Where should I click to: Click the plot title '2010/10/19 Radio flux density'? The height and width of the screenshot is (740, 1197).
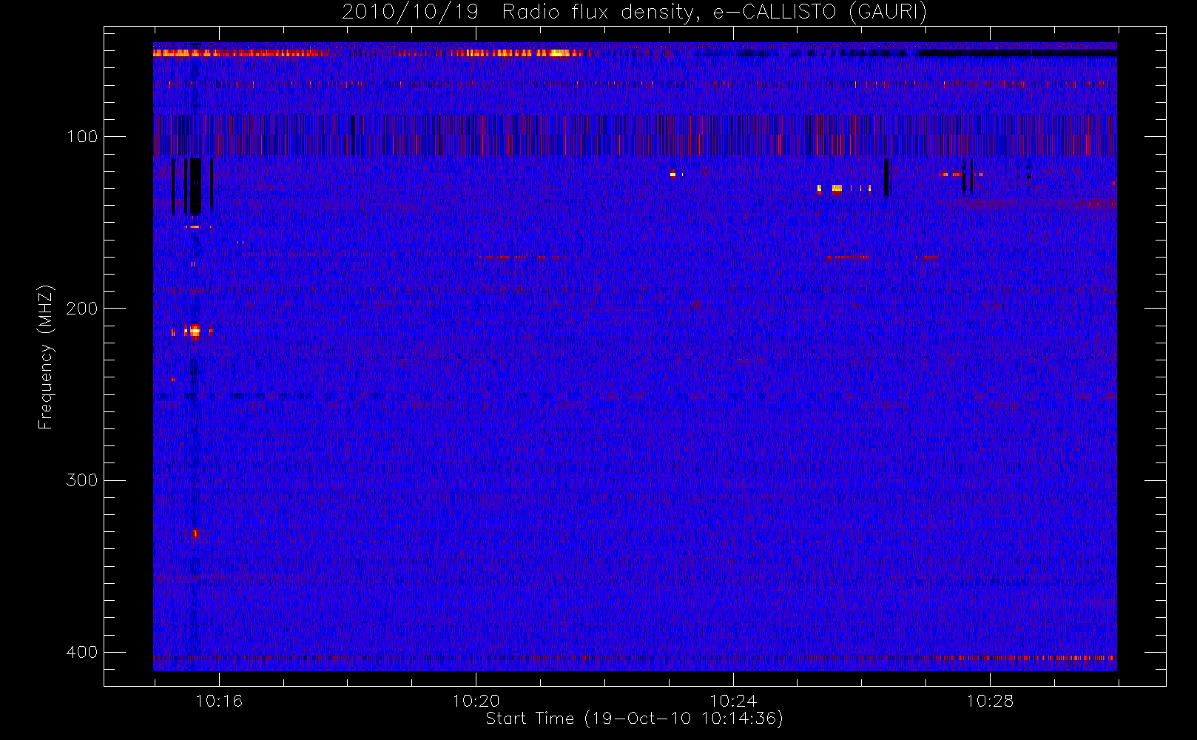click(x=634, y=12)
